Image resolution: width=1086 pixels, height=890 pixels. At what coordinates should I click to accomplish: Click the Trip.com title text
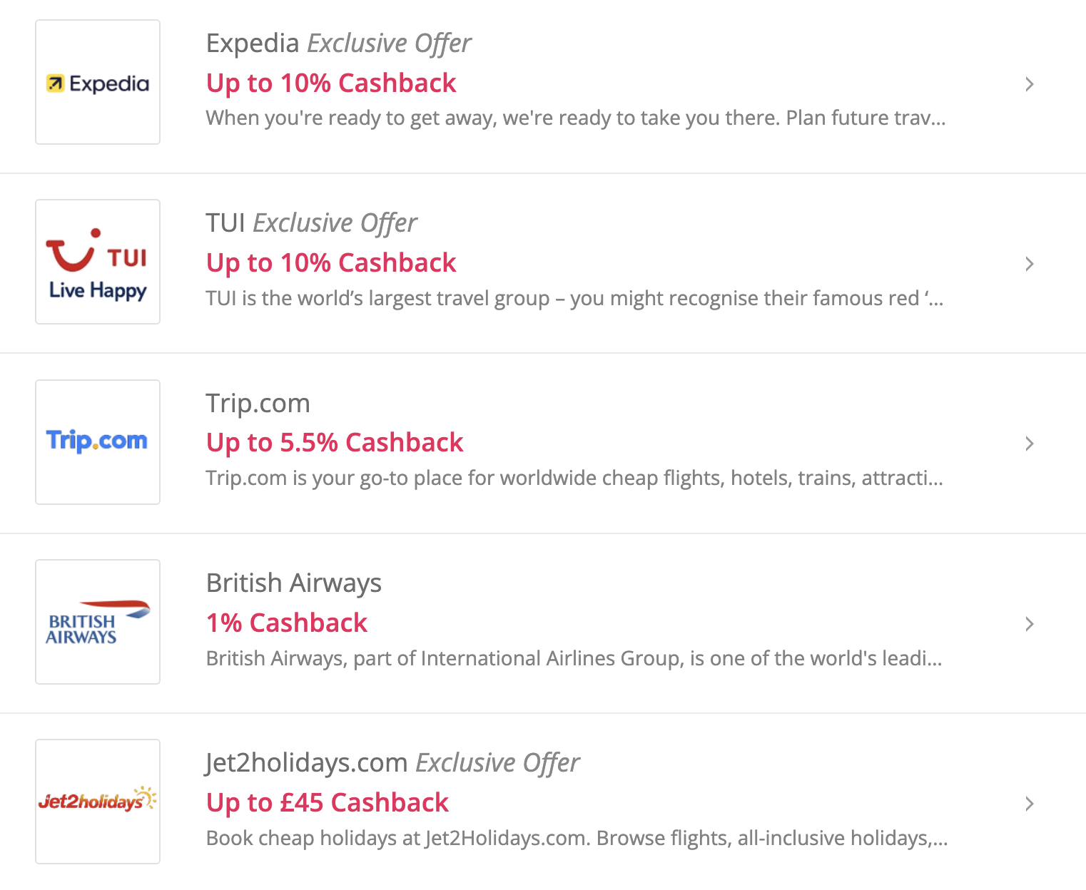coord(258,404)
